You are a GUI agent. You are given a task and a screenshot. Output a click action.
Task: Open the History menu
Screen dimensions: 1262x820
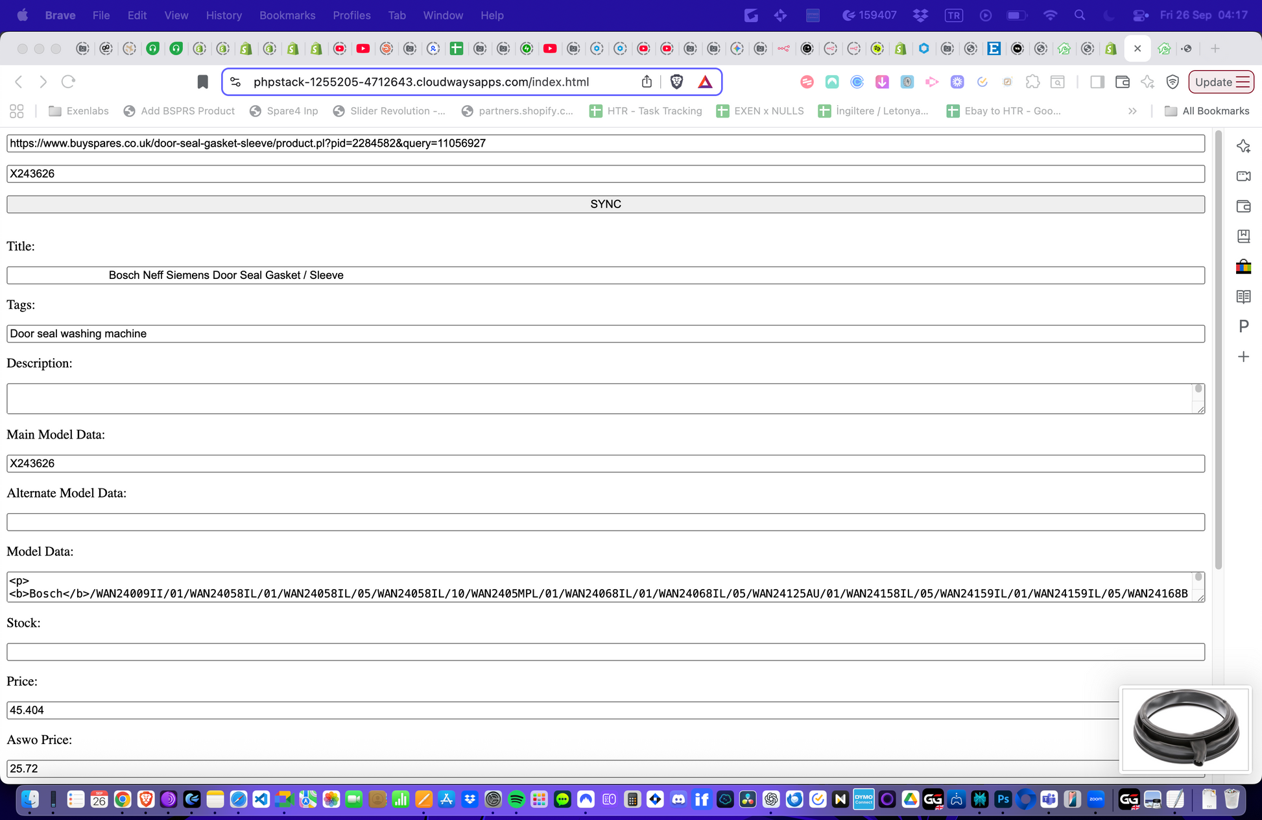point(224,15)
